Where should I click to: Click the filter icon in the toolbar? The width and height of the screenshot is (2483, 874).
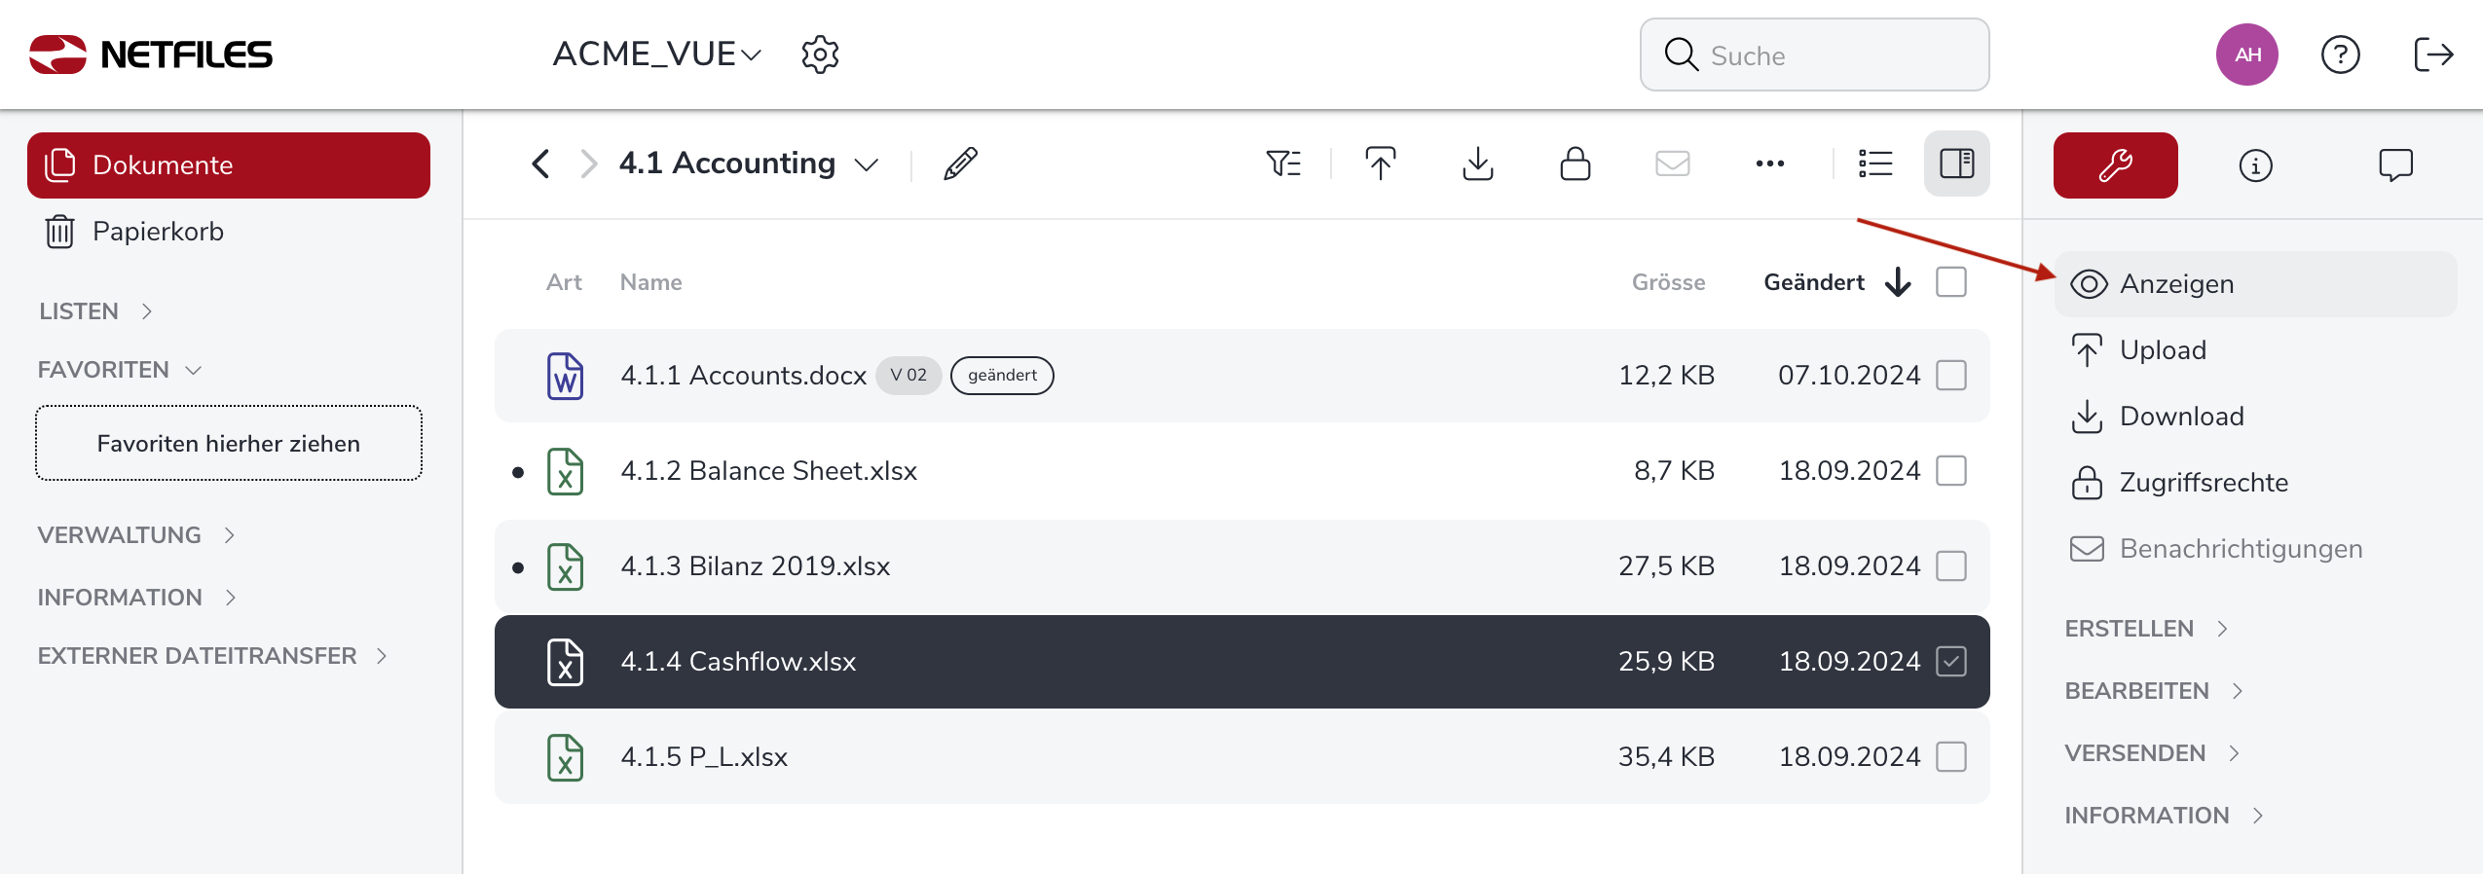(x=1283, y=164)
